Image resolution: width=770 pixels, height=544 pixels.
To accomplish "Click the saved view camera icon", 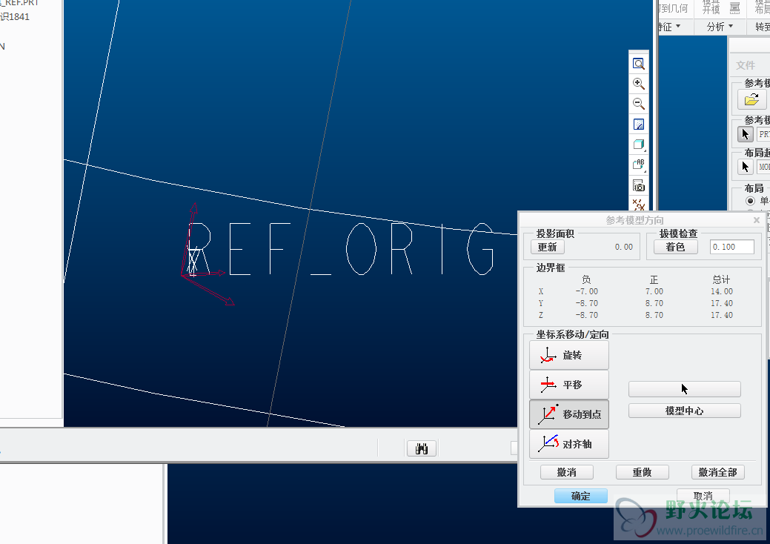I will tap(638, 185).
